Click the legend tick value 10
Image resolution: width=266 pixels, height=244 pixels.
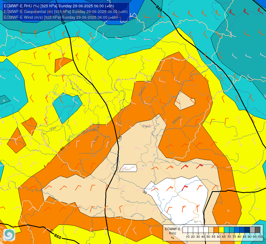click(188, 237)
